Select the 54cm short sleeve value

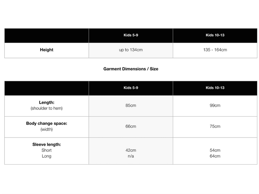tap(215, 150)
